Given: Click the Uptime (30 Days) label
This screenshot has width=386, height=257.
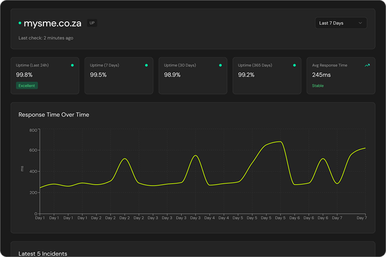Looking at the screenshot, I should (180, 65).
